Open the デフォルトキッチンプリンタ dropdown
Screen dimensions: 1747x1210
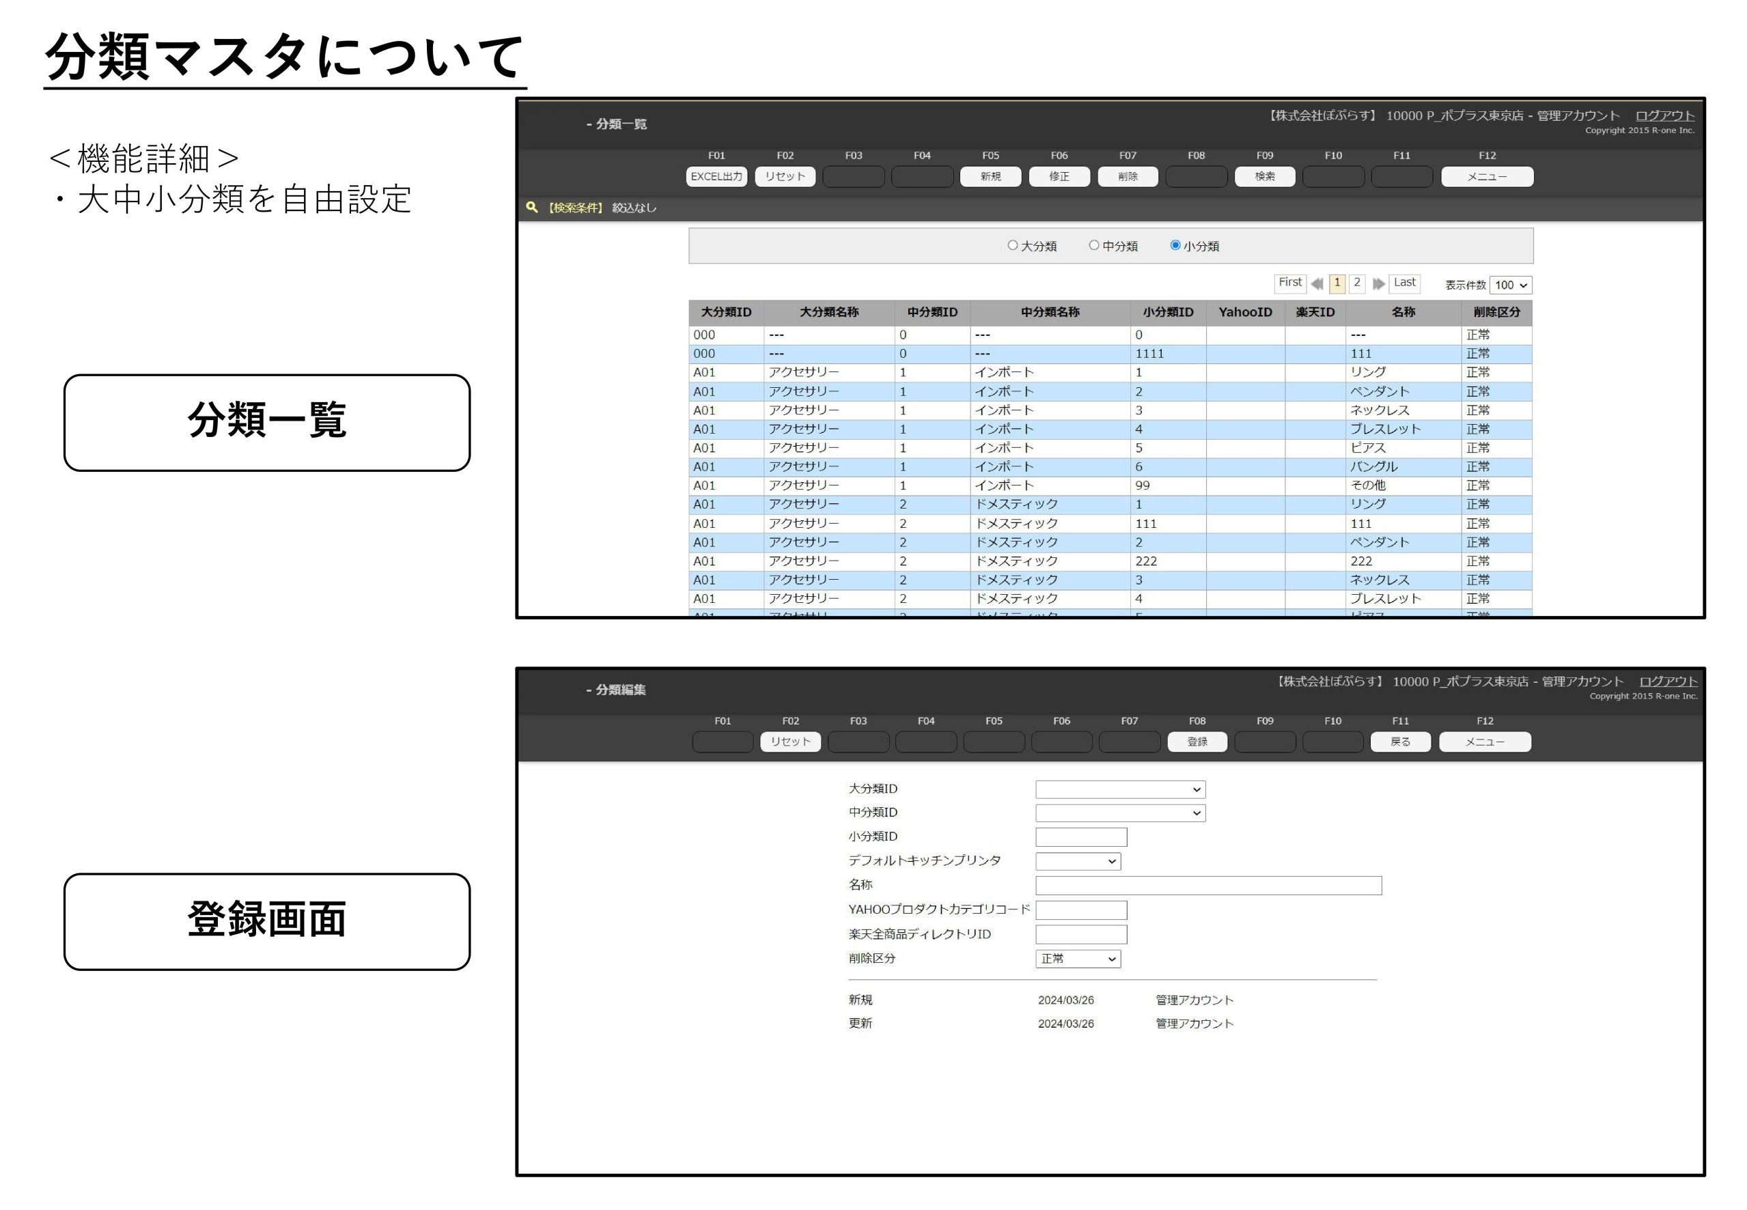[1078, 861]
